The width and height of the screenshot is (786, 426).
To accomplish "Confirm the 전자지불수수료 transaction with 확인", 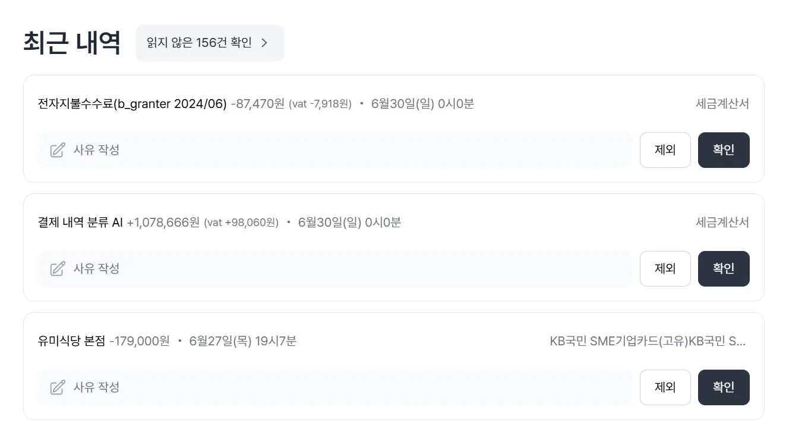I will [724, 150].
